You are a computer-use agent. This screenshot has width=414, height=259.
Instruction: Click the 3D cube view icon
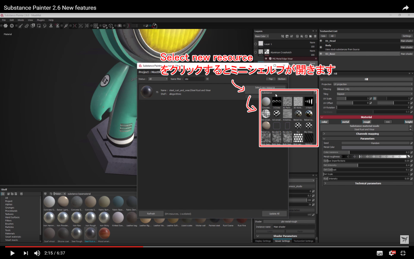coord(111,25)
